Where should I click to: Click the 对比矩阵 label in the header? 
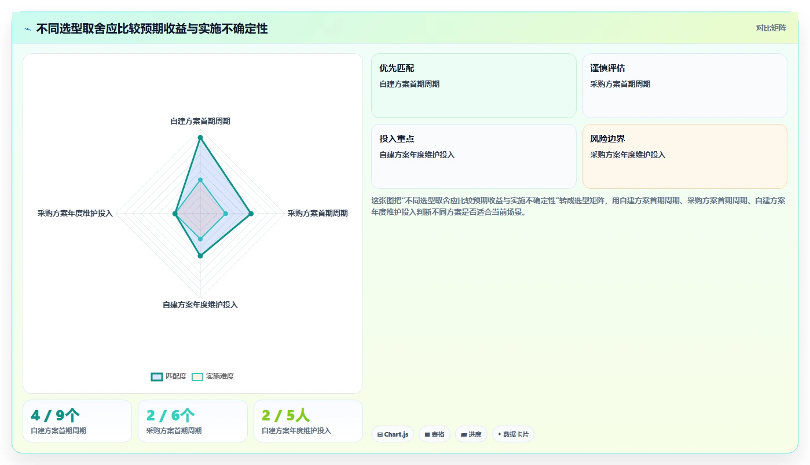[x=771, y=28]
